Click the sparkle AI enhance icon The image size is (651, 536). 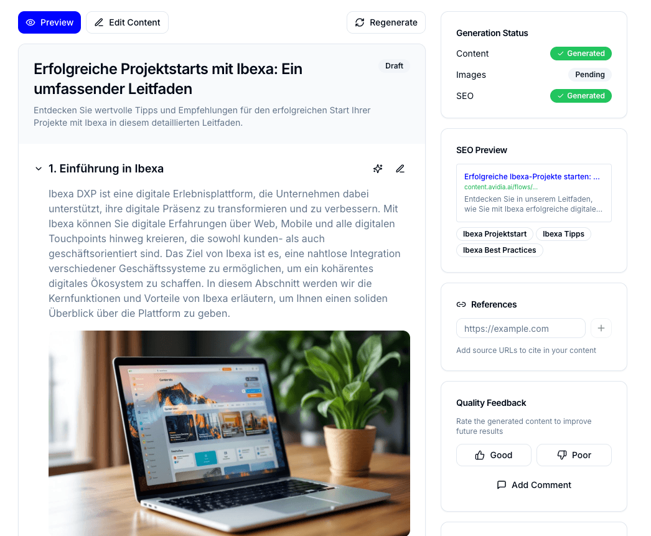378,169
